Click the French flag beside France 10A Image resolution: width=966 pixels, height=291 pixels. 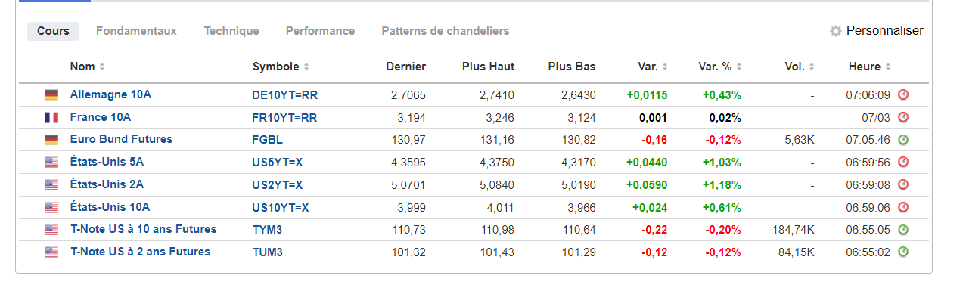[51, 117]
